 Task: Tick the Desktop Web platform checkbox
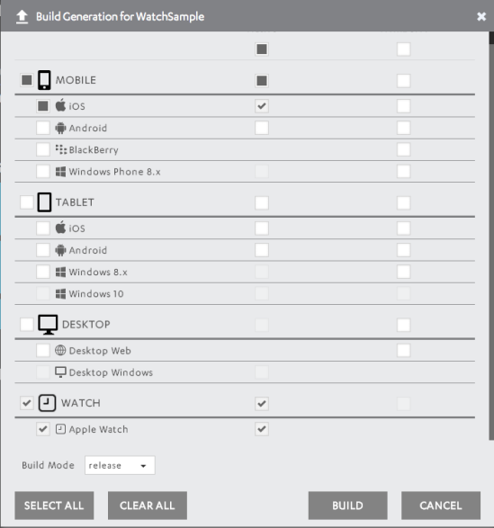point(43,351)
